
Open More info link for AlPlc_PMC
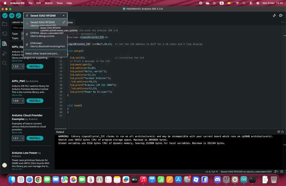point(17,95)
